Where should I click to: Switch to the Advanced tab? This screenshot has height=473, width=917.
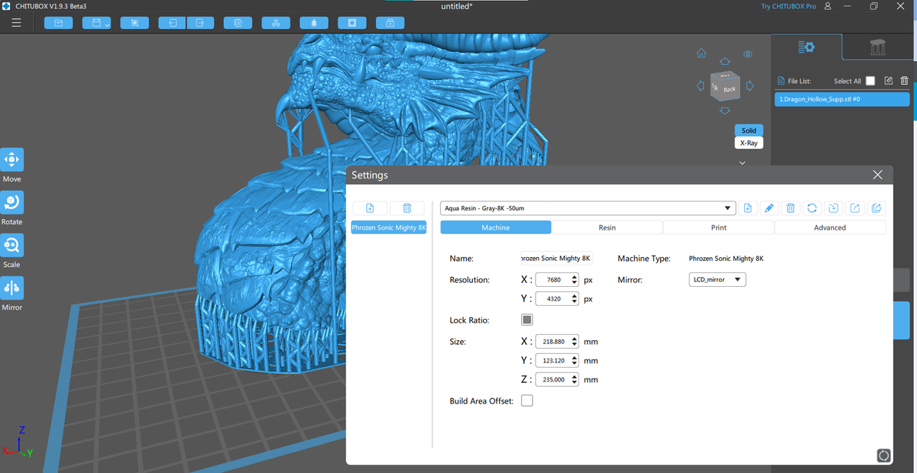[x=830, y=227]
